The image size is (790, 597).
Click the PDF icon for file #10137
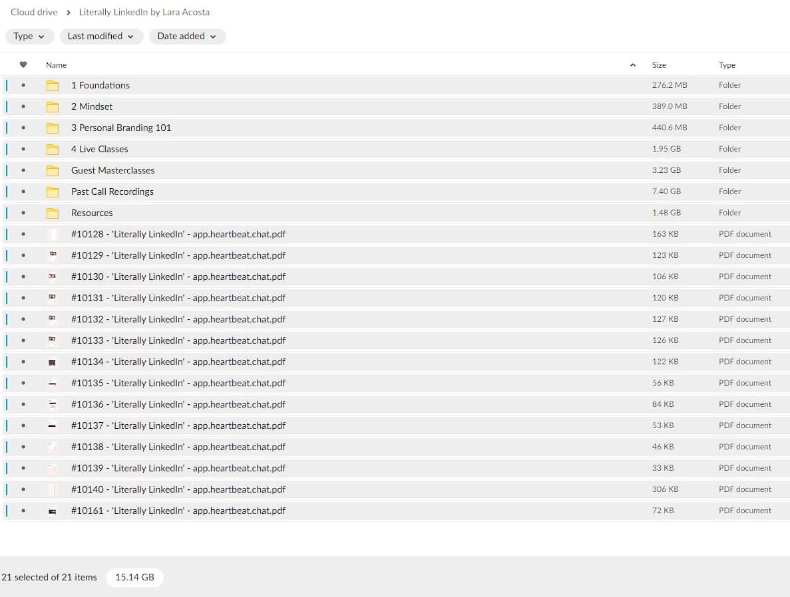click(x=53, y=426)
